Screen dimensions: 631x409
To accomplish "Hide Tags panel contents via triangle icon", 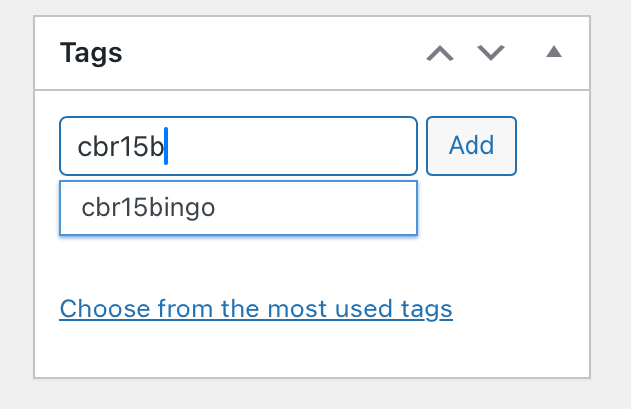I will [x=554, y=52].
